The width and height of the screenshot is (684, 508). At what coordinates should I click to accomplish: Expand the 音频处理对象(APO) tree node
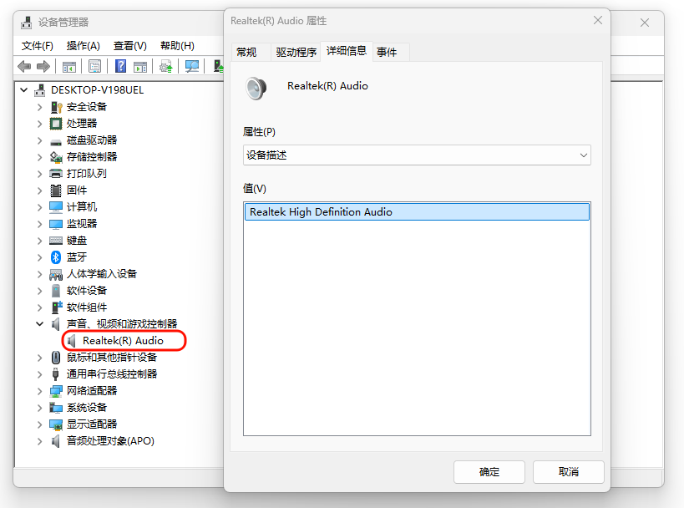[x=40, y=441]
